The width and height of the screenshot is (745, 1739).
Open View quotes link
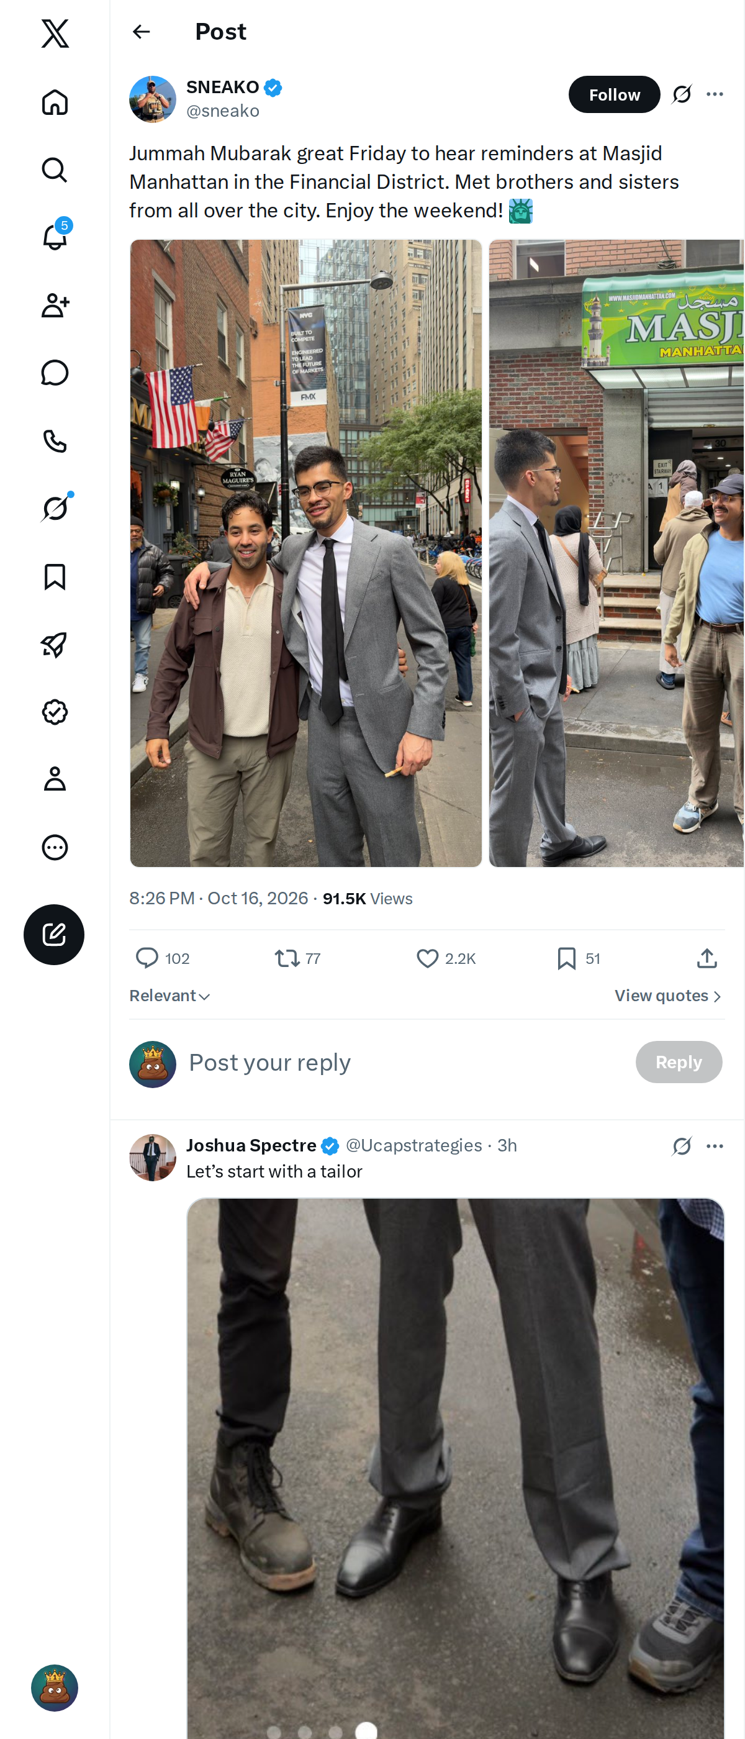(x=668, y=996)
